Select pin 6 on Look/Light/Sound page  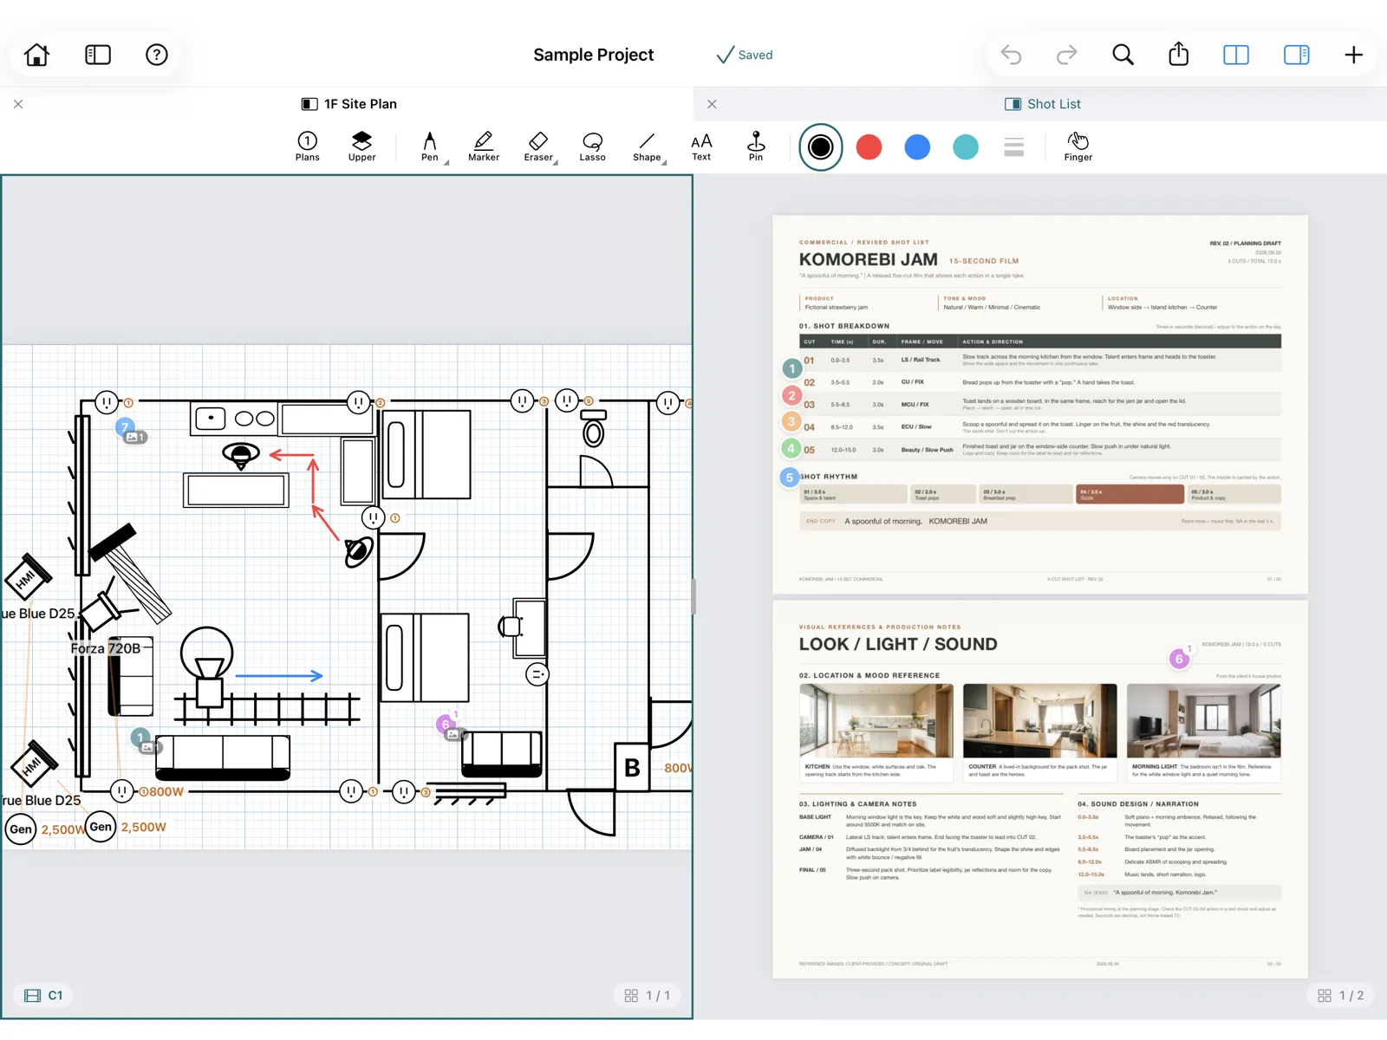tap(1179, 660)
